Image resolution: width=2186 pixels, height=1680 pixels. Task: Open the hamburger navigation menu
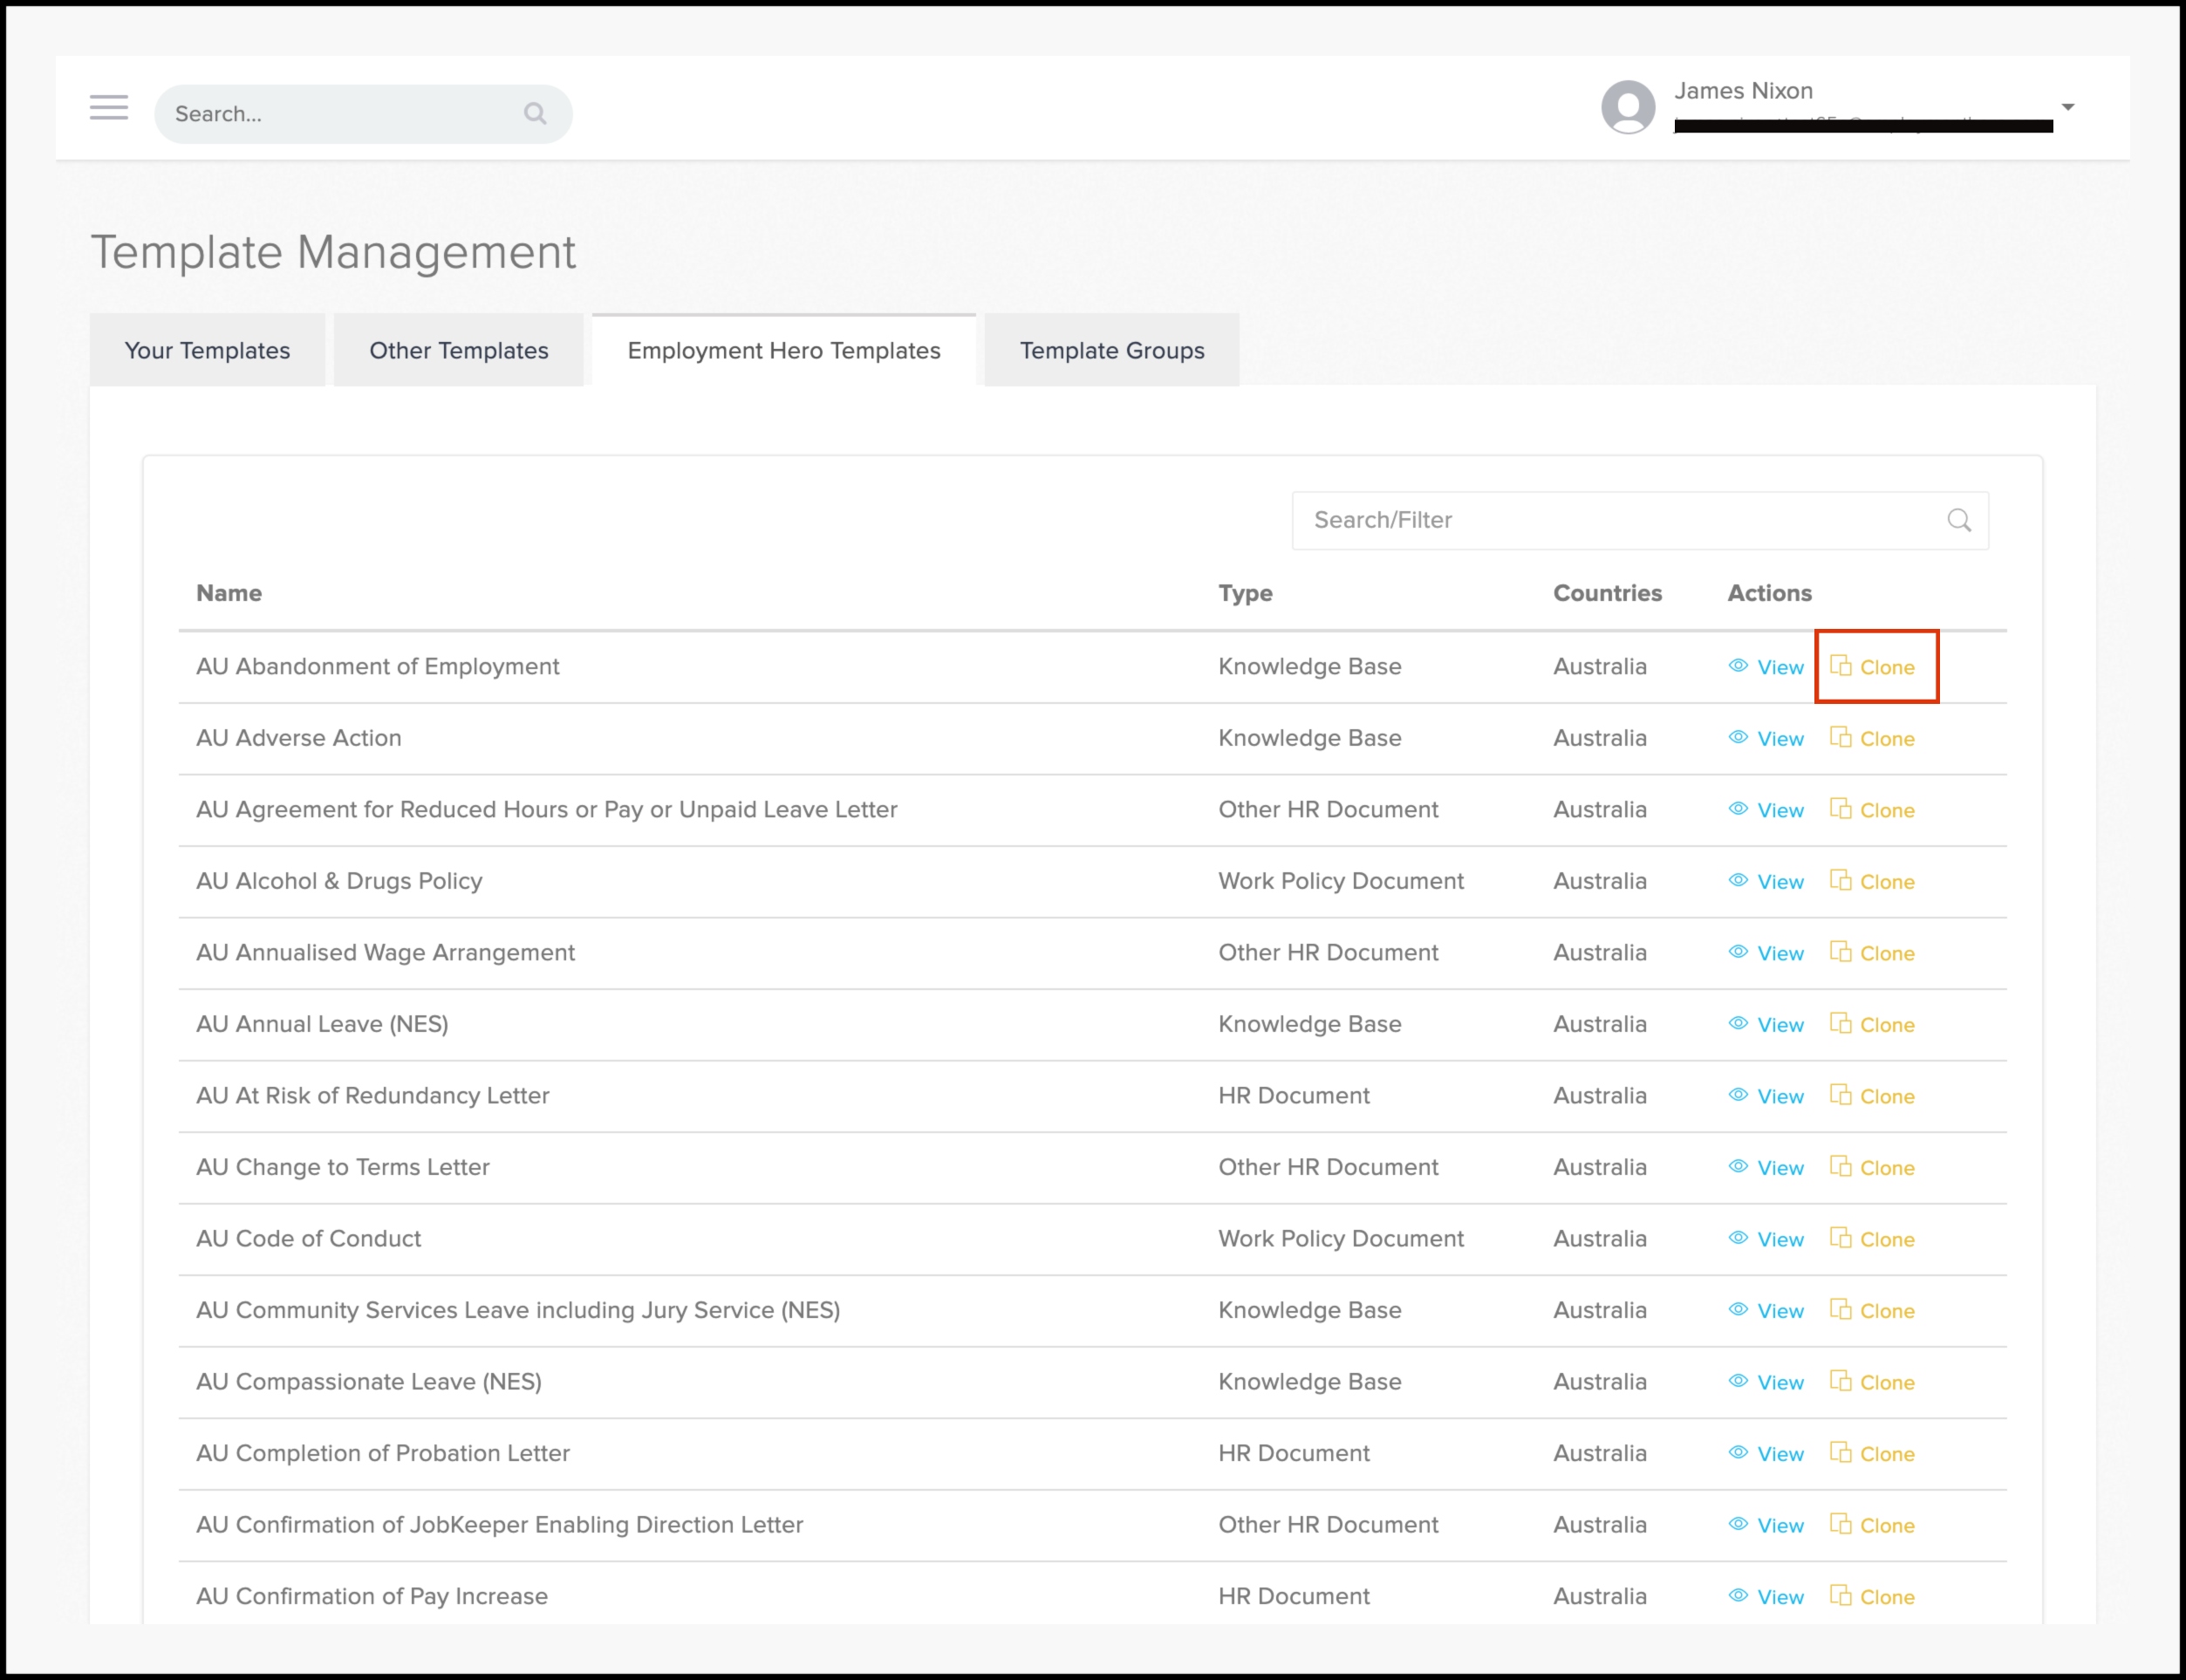[109, 108]
